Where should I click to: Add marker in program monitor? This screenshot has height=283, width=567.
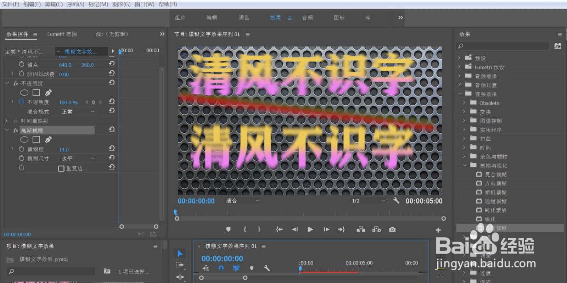pyautogui.click(x=228, y=229)
